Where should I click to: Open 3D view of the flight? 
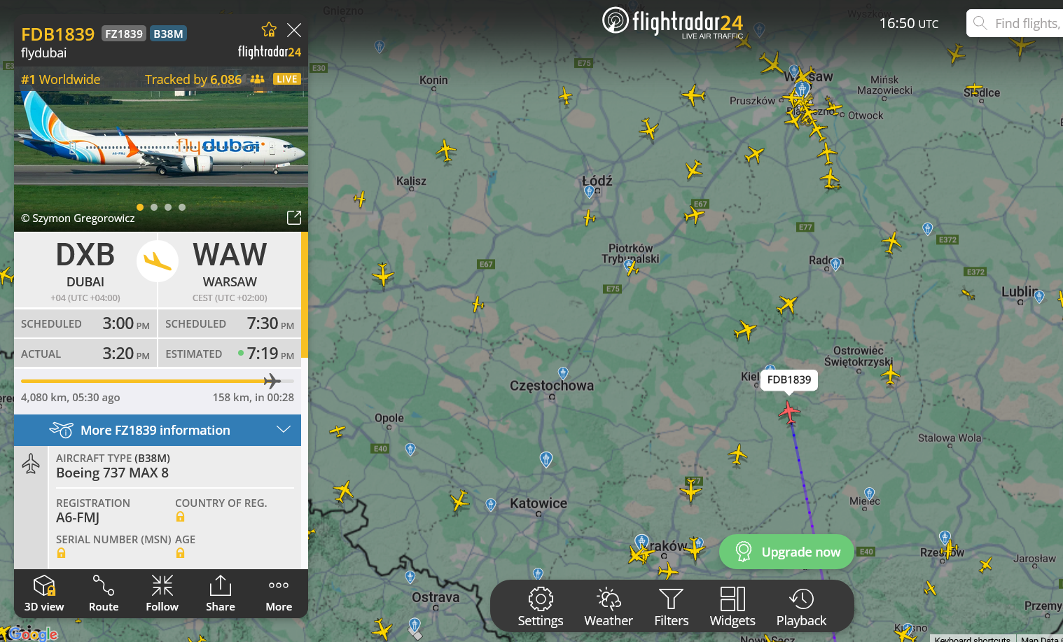pos(44,593)
